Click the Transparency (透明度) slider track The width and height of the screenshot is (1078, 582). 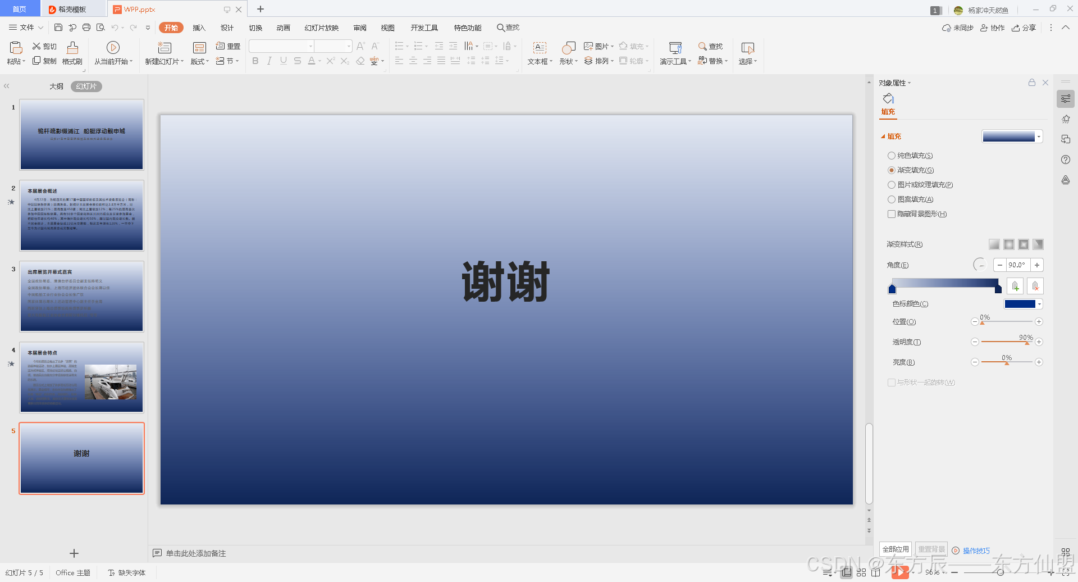click(1007, 342)
